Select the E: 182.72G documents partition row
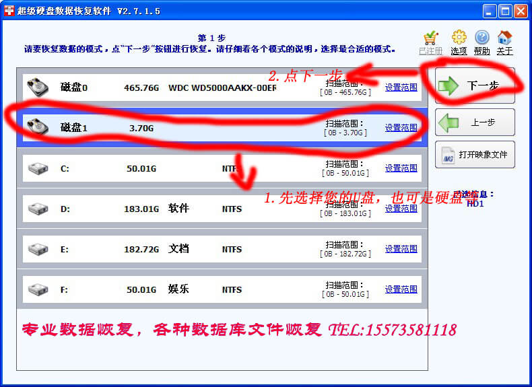Image resolution: width=532 pixels, height=387 pixels. tap(202, 249)
